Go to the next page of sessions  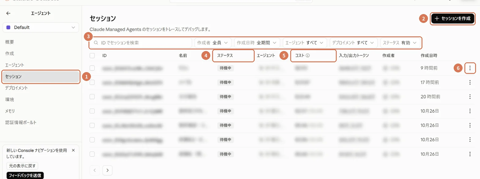(107, 170)
